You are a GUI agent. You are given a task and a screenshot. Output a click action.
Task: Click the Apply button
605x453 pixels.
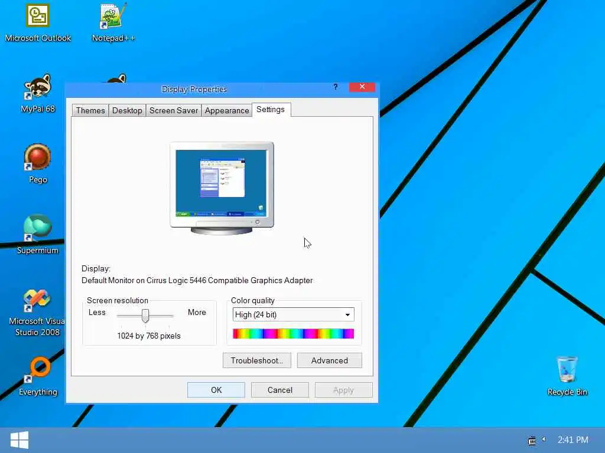click(x=343, y=390)
